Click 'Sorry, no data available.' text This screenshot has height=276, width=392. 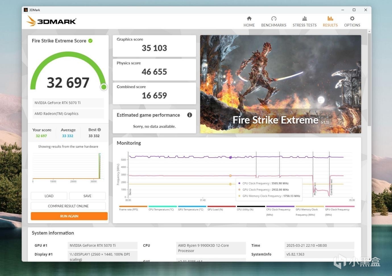click(154, 126)
